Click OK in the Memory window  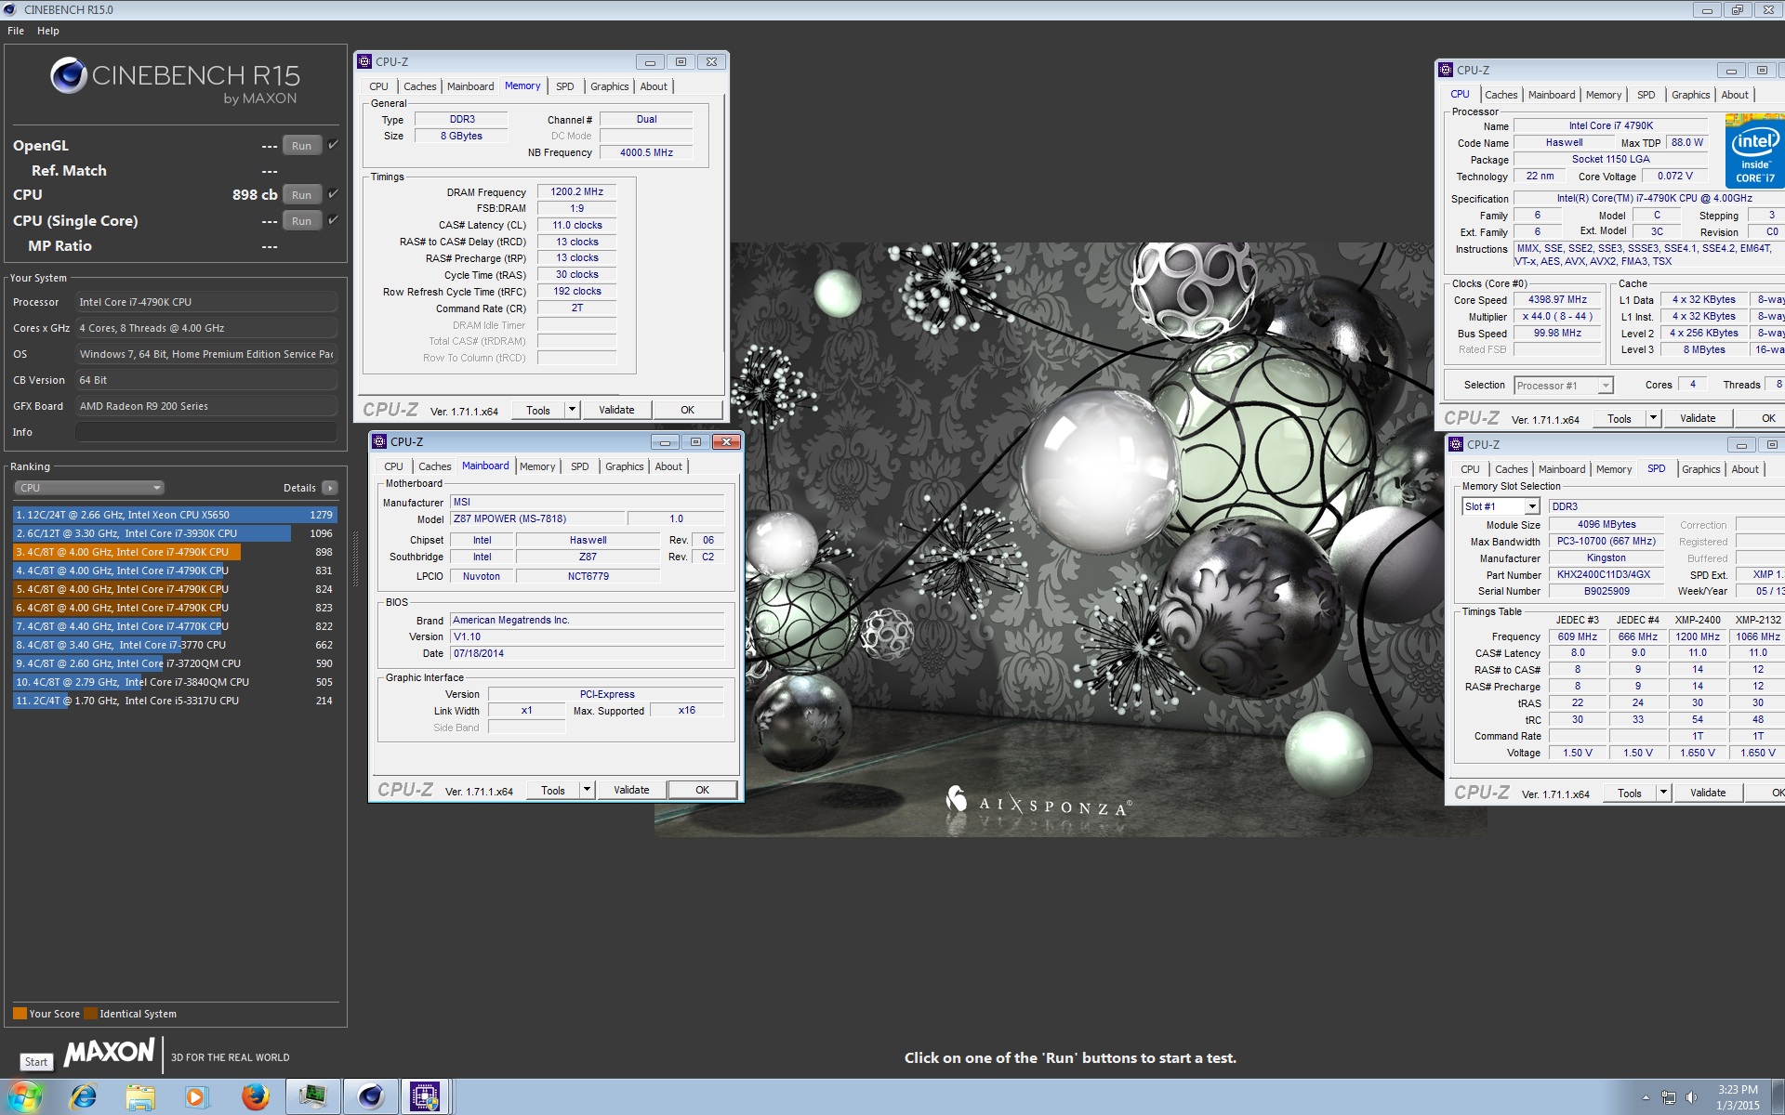click(687, 410)
